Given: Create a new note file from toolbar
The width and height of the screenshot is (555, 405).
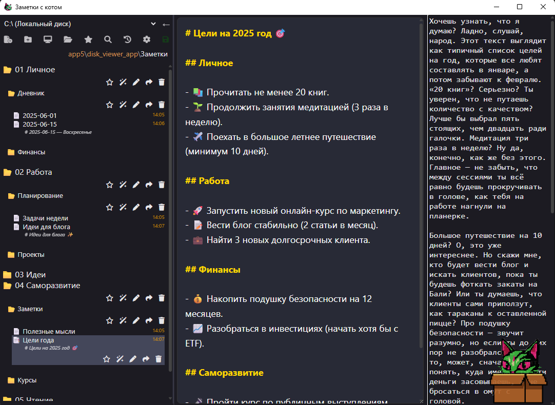Looking at the screenshot, I should [x=8, y=39].
